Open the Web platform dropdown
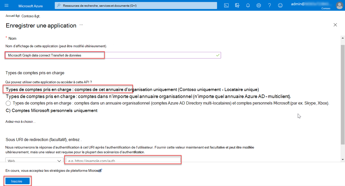Image resolution: width=345 pixels, height=186 pixels. (34, 160)
